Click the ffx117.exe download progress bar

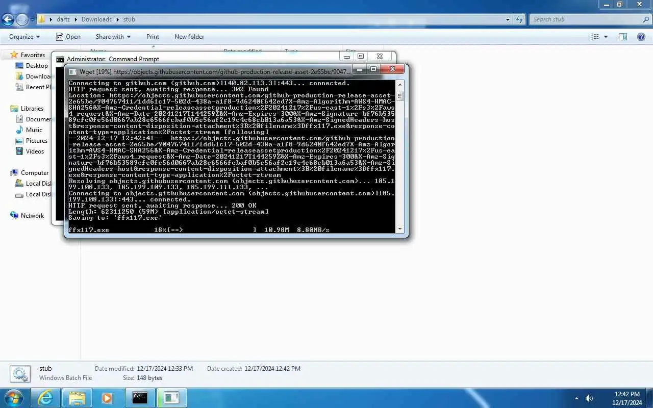pos(212,230)
